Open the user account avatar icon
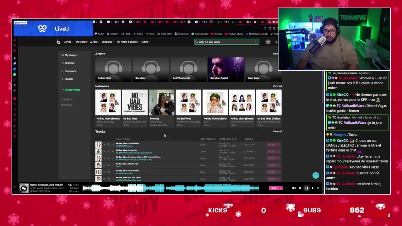 (268, 42)
